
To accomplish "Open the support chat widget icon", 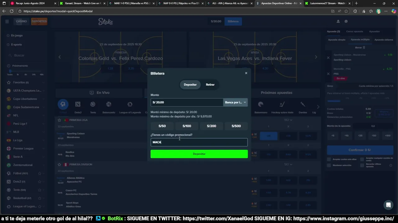I will (x=388, y=205).
